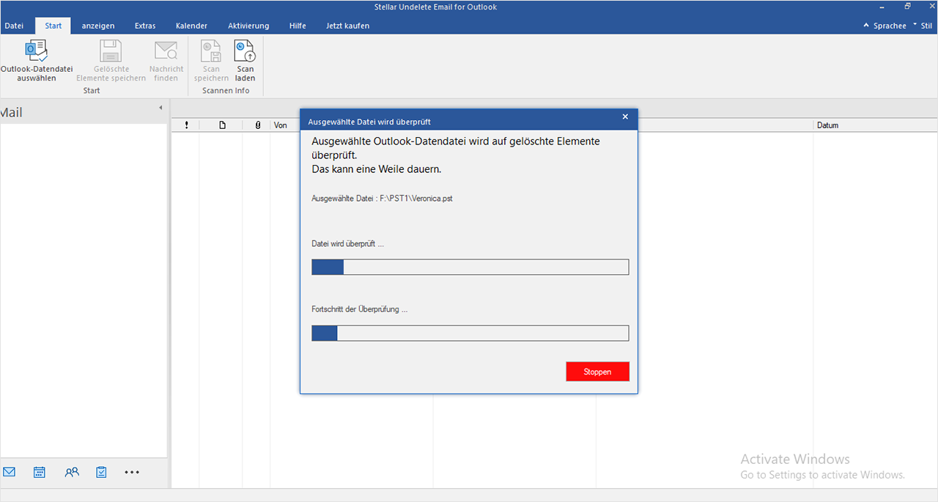
Task: Click the Mail pane heading
Action: coord(11,112)
